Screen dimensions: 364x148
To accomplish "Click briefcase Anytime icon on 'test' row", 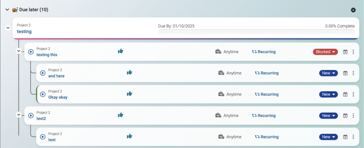I will tap(221, 137).
